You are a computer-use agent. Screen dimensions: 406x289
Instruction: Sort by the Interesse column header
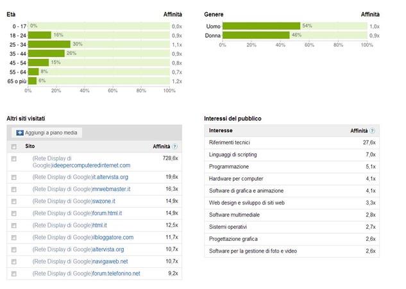pyautogui.click(x=221, y=131)
